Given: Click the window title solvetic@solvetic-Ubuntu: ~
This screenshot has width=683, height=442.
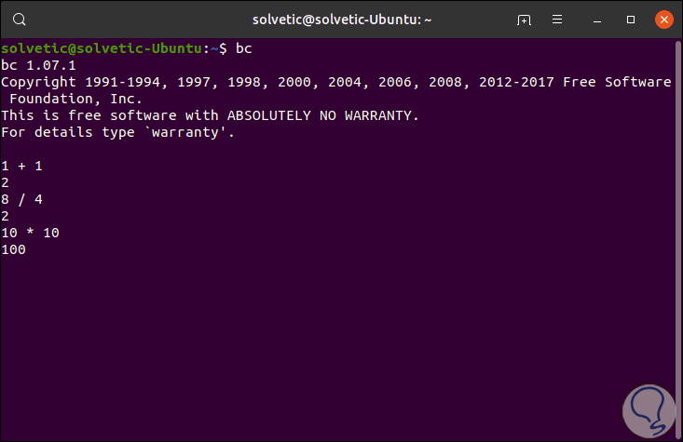Looking at the screenshot, I should pos(342,20).
